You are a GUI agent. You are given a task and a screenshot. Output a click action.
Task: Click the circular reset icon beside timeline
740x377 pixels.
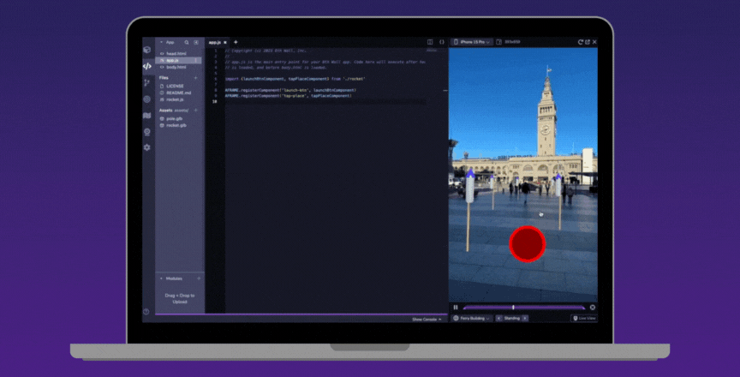click(593, 307)
